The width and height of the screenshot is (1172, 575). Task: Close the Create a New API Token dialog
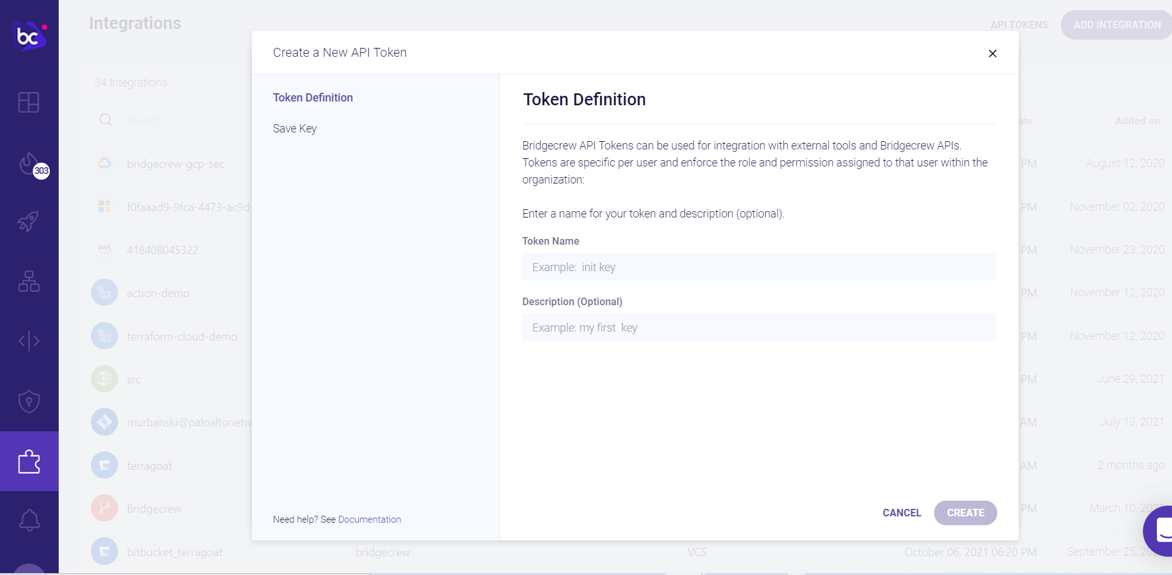coord(993,54)
